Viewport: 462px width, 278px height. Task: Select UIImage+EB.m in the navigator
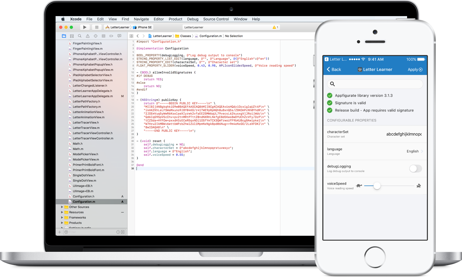click(91, 191)
